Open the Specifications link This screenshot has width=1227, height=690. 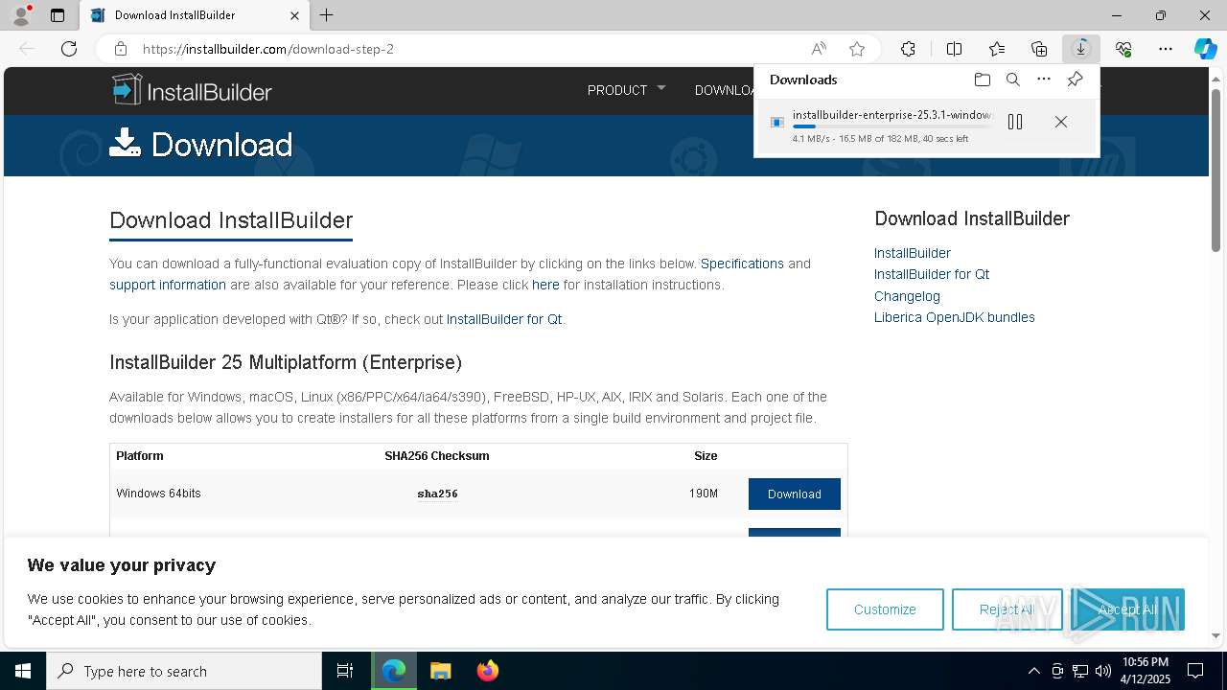[x=742, y=264]
